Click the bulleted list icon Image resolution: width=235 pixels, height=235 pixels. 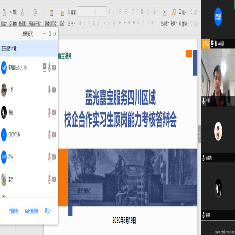(121, 11)
